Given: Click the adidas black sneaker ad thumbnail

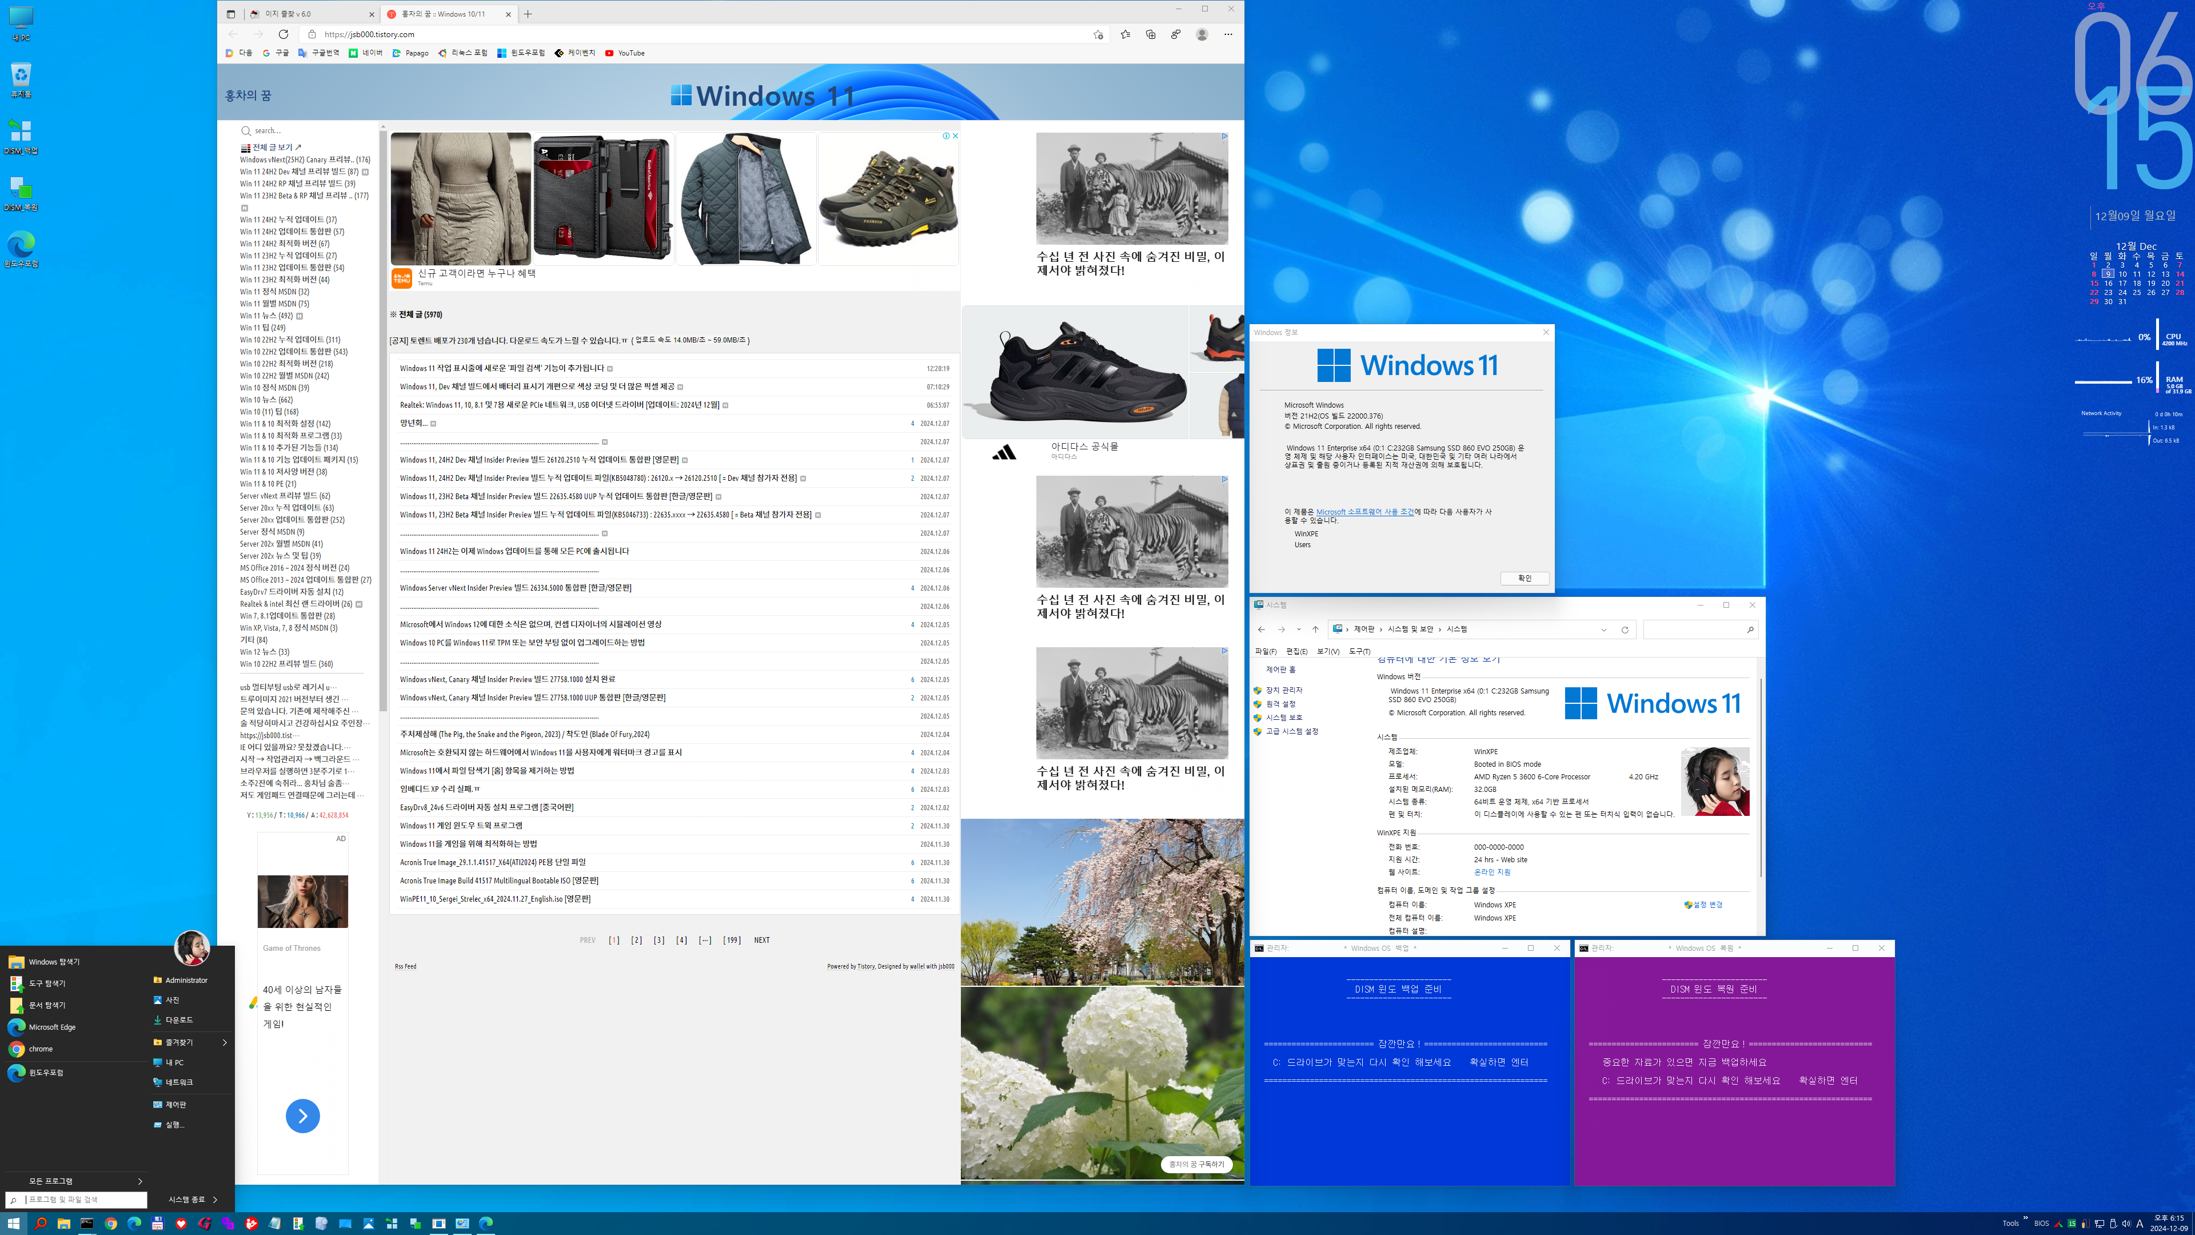Looking at the screenshot, I should click(1075, 372).
